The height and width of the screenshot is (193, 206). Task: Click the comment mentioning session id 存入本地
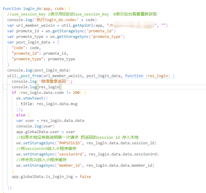click(x=78, y=138)
